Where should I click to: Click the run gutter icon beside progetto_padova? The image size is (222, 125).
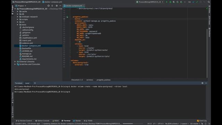tap(67, 17)
